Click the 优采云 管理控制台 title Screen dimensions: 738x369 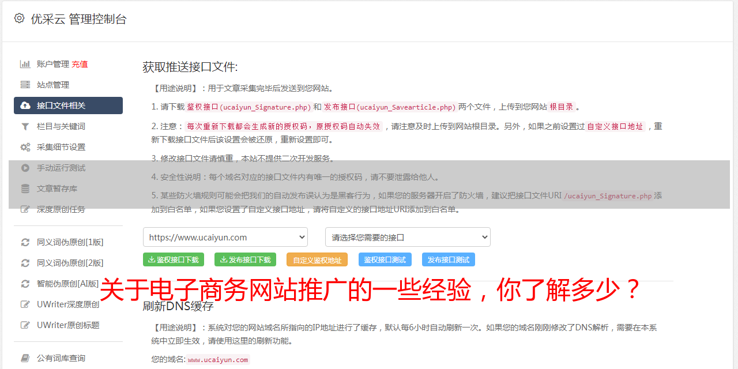tap(78, 19)
